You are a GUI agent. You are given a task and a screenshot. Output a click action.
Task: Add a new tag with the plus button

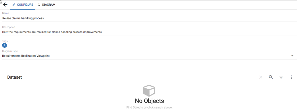[5, 45]
